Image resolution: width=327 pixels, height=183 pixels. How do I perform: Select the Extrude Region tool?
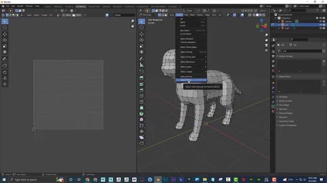click(x=142, y=78)
